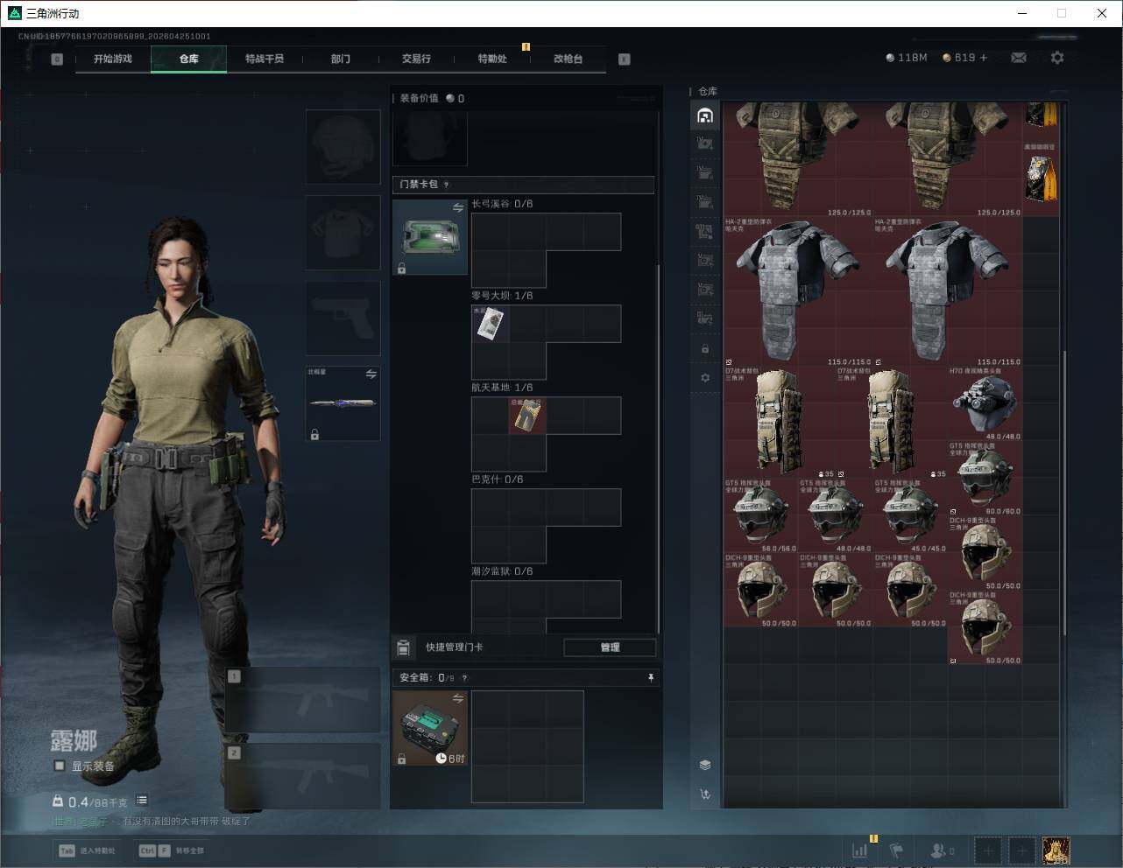Click empty primary weapon slot 1
Image resolution: width=1123 pixels, height=868 pixels.
(x=303, y=700)
